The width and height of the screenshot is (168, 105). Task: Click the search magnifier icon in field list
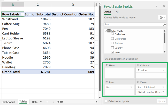click(165, 24)
